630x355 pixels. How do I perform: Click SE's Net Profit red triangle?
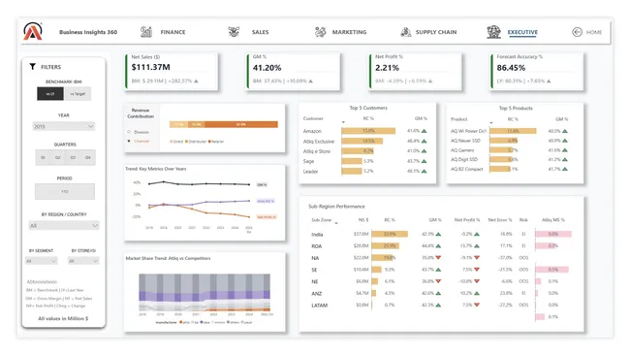click(477, 270)
